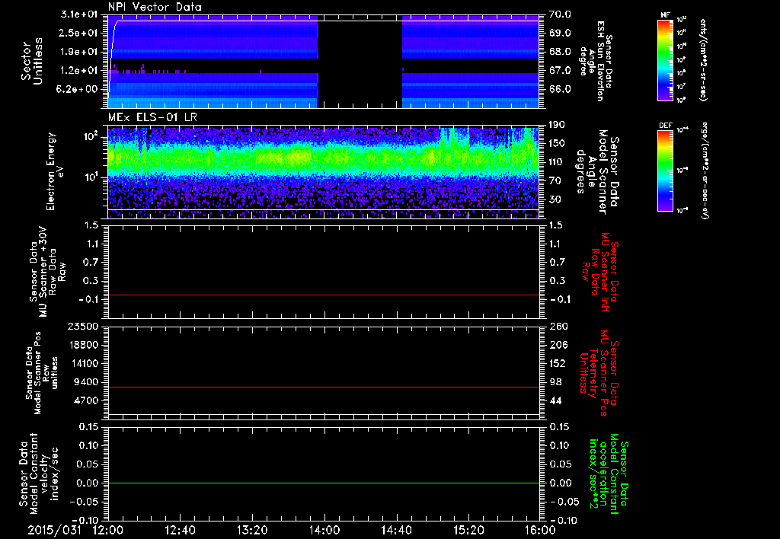Click the 9400 scanner position tick

(x=87, y=382)
